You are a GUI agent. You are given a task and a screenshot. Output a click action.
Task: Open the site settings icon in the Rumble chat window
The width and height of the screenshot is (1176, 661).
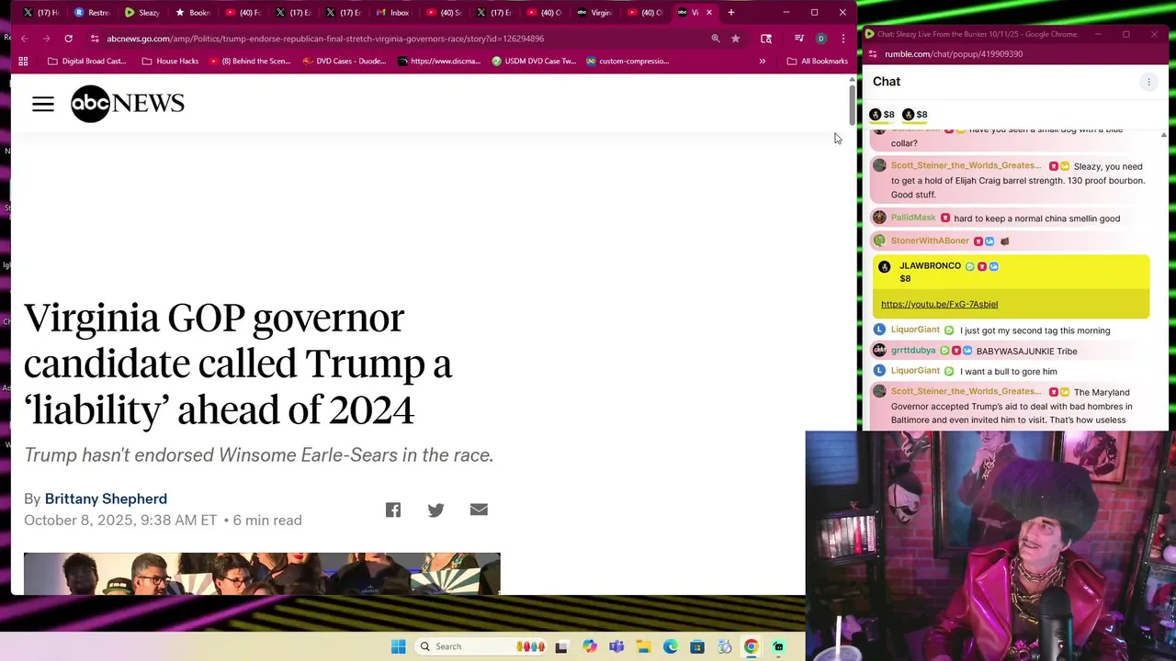[x=873, y=54]
